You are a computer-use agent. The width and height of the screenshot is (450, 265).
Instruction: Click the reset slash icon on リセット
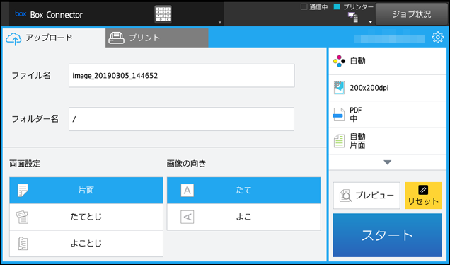[x=423, y=190]
